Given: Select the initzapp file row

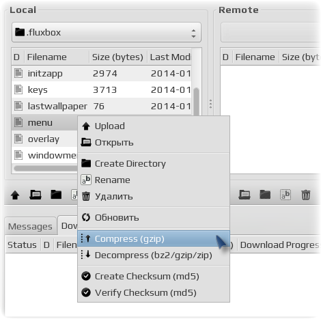Looking at the screenshot, I should pyautogui.click(x=102, y=73).
